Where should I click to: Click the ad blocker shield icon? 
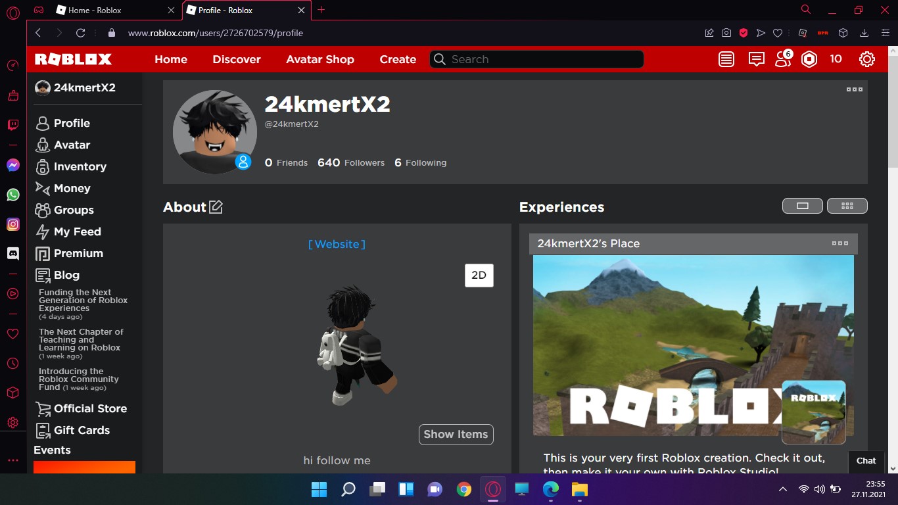coord(744,33)
